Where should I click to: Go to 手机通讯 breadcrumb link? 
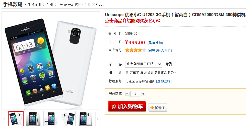tap(35, 5)
